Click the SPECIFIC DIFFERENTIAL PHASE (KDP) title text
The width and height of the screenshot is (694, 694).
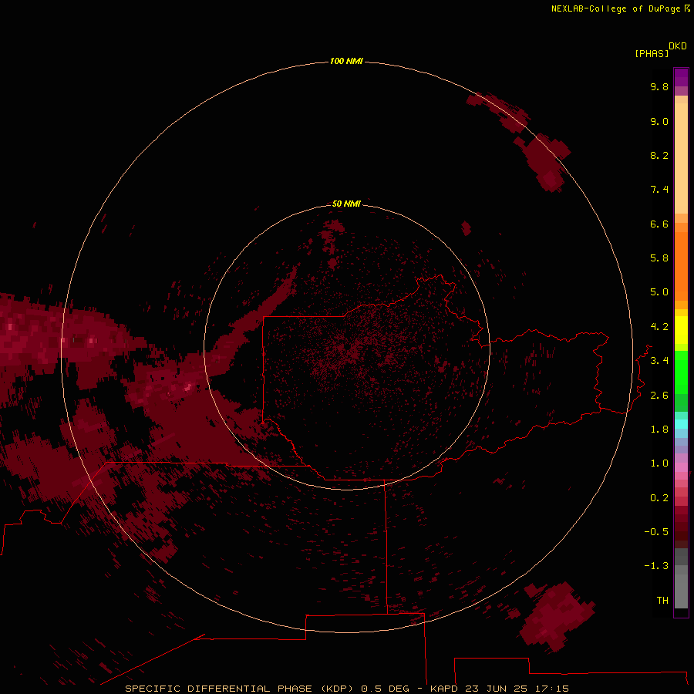(239, 689)
